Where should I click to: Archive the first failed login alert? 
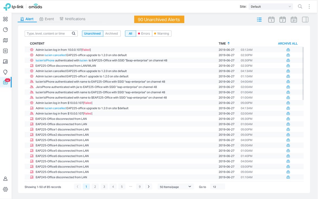click(x=288, y=50)
